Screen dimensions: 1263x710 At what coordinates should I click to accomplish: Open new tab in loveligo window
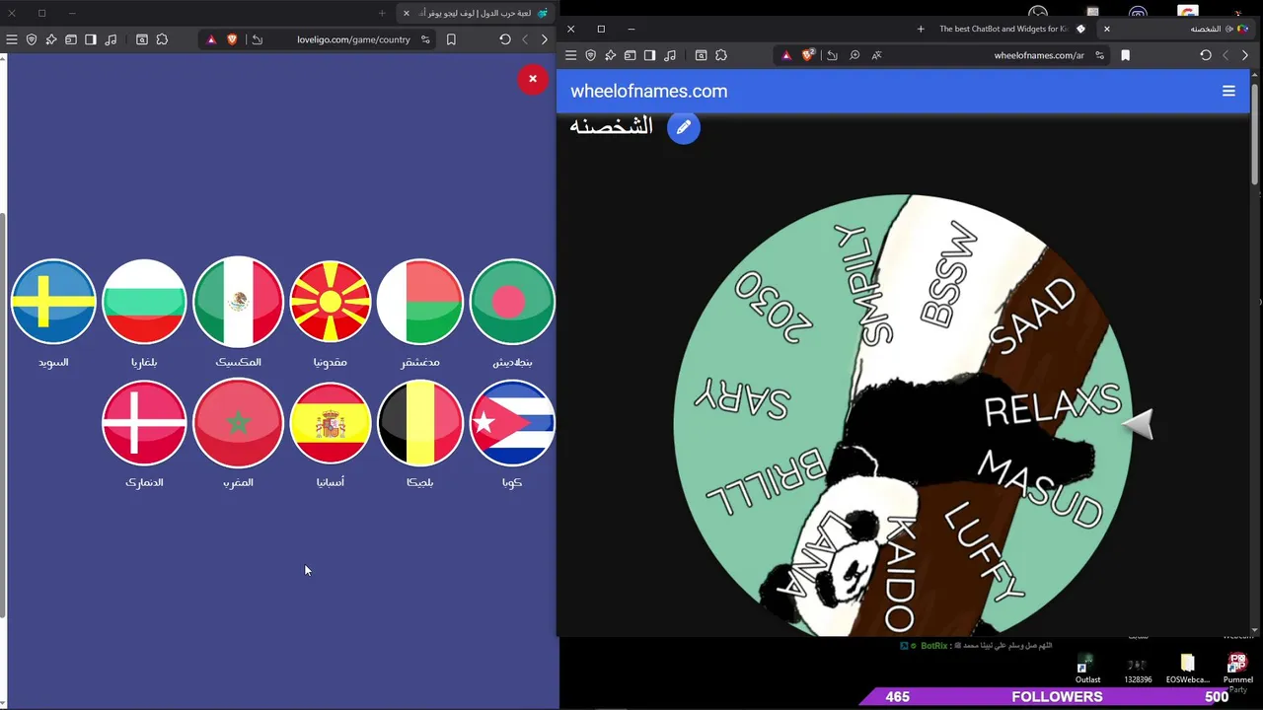click(x=382, y=13)
